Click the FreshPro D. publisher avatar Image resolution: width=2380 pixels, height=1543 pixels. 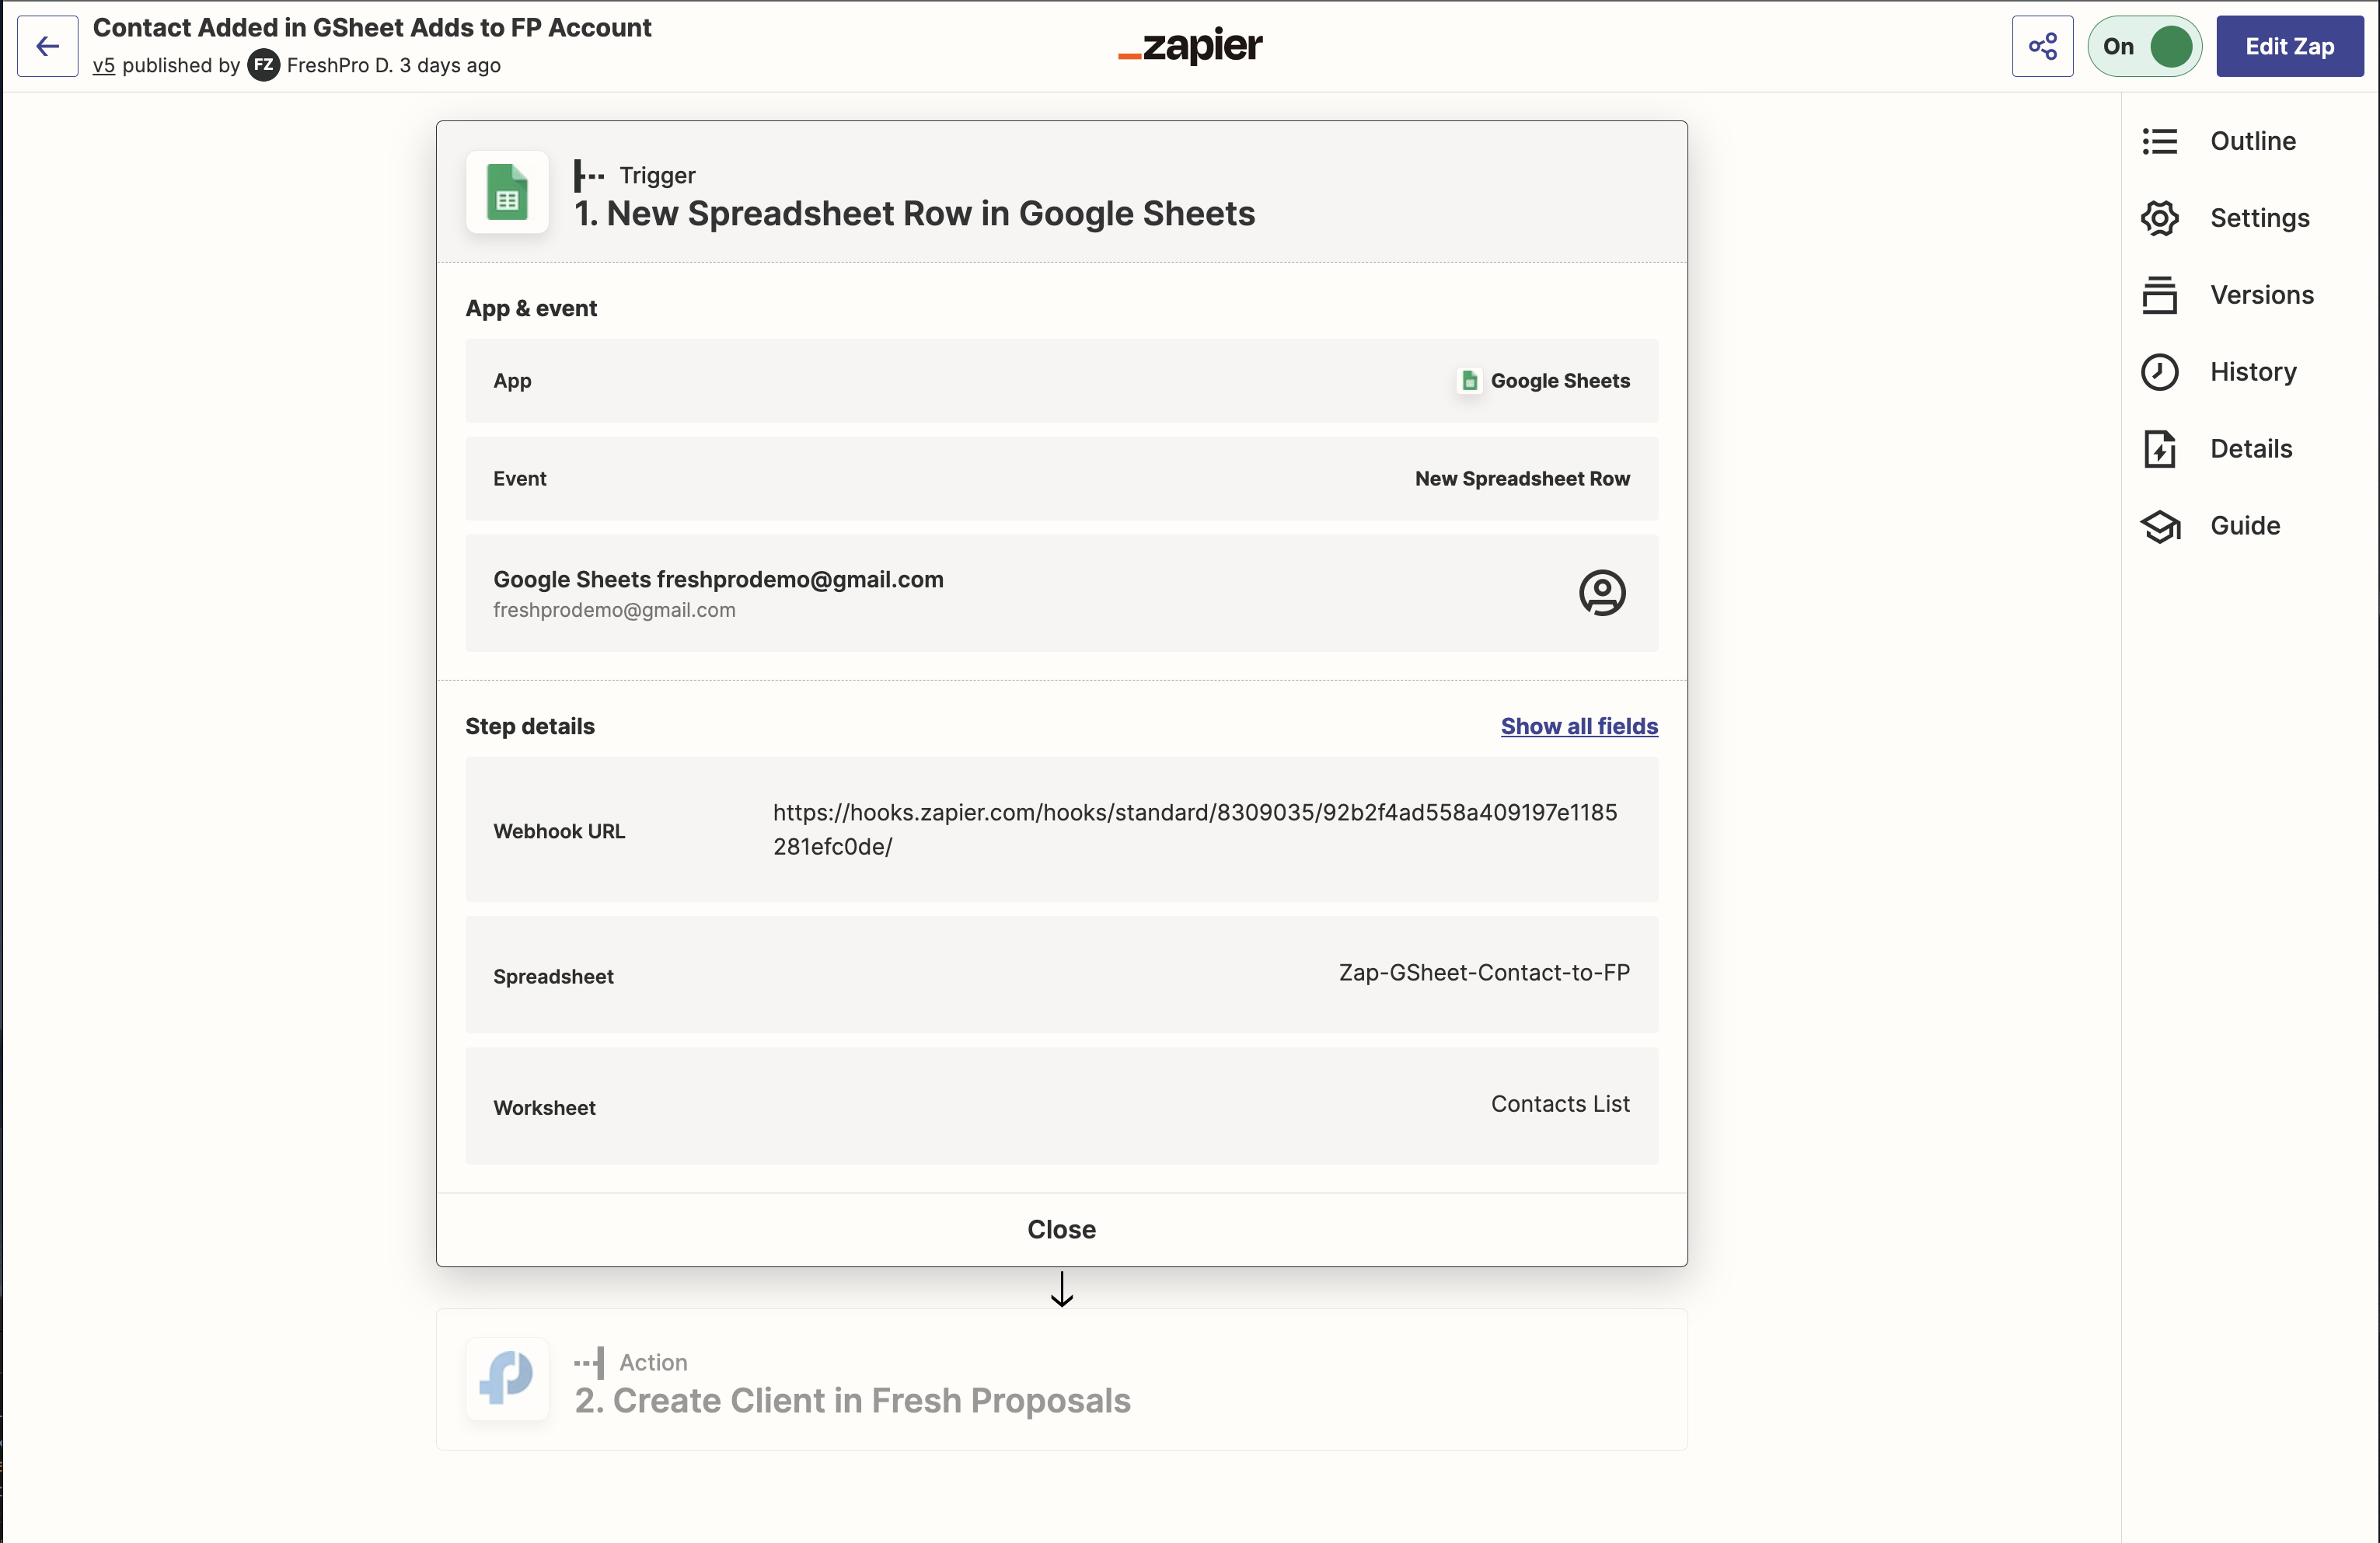pos(263,66)
